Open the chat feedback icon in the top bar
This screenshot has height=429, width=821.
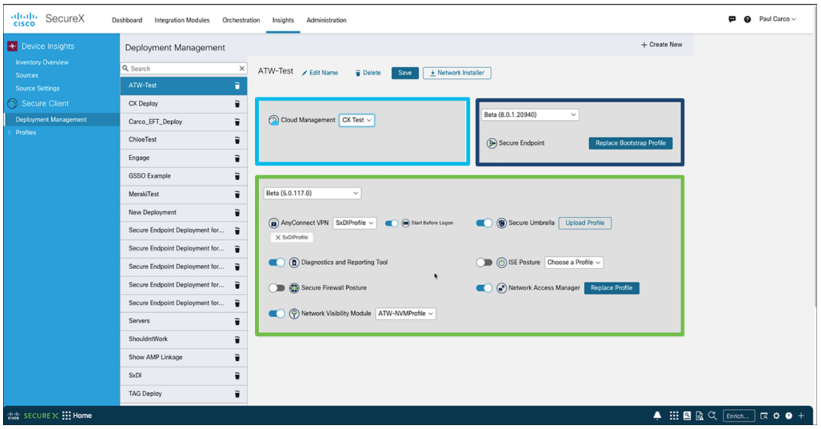tap(732, 19)
